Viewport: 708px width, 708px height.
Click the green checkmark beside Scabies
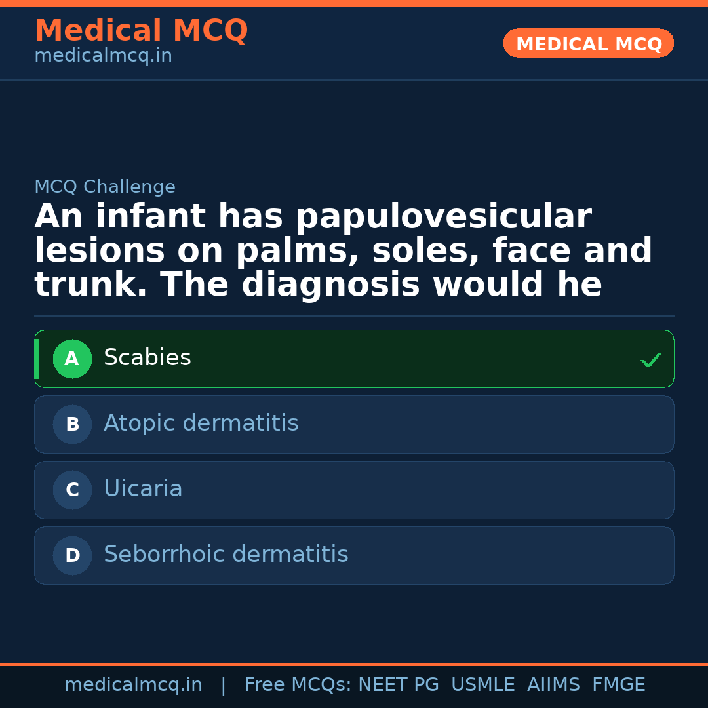650,360
